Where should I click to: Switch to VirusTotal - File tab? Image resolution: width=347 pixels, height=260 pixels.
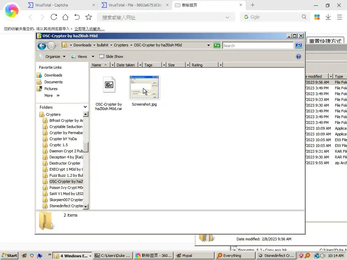[x=135, y=5]
